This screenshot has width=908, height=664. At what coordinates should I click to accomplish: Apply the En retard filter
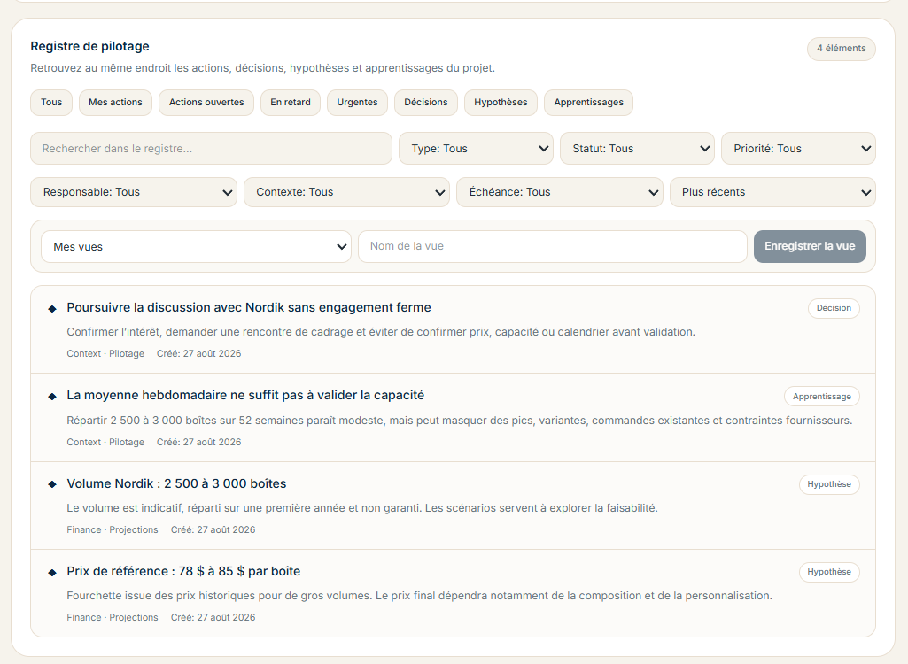(291, 103)
